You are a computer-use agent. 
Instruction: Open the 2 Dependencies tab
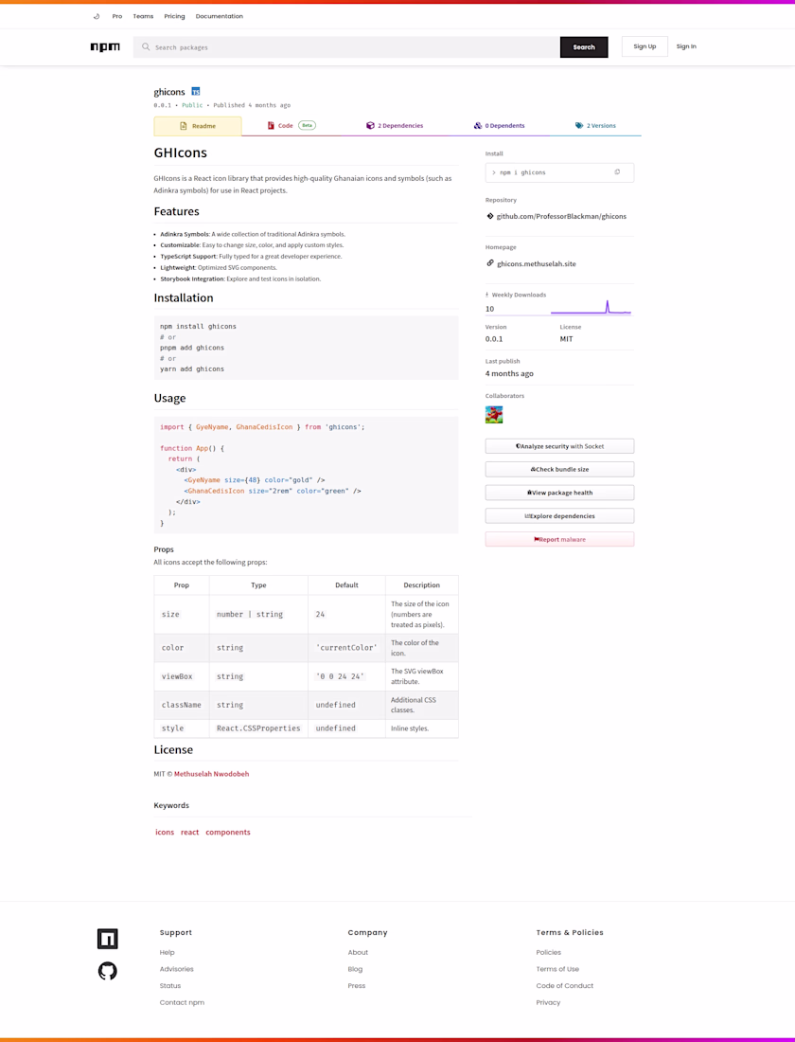395,126
